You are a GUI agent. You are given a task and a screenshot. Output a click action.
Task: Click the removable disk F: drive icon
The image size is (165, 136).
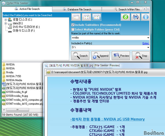pos(10,31)
